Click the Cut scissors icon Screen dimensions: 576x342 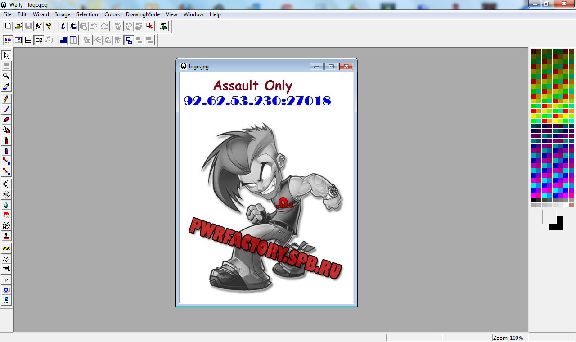[63, 26]
